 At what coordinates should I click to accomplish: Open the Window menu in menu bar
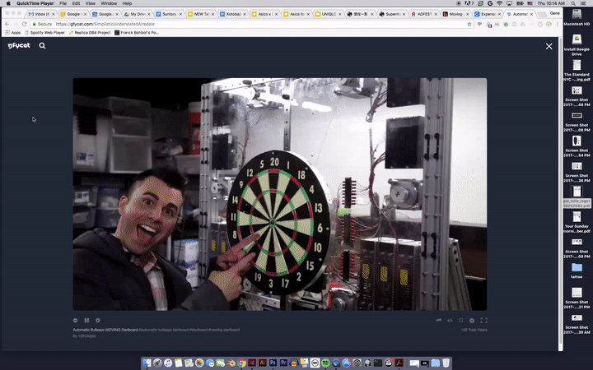(x=109, y=3)
